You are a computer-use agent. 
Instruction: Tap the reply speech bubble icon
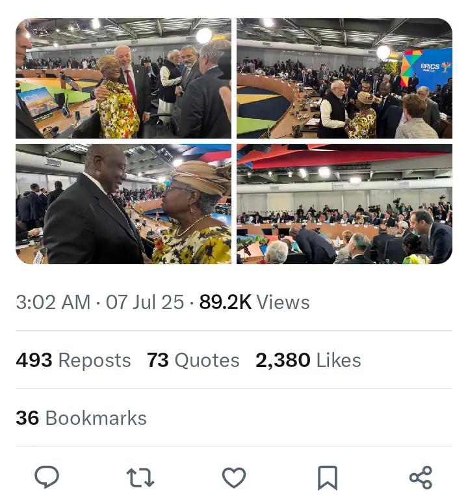(47, 478)
